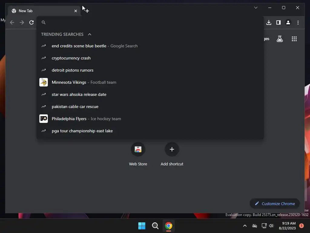This screenshot has height=233, width=310.
Task: Click trending arrow beside 'star wars ahsoka'
Action: pyautogui.click(x=44, y=95)
